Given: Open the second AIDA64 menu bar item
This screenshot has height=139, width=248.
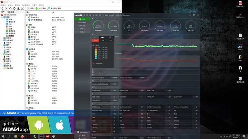Looking at the screenshot, I should pos(10,5).
